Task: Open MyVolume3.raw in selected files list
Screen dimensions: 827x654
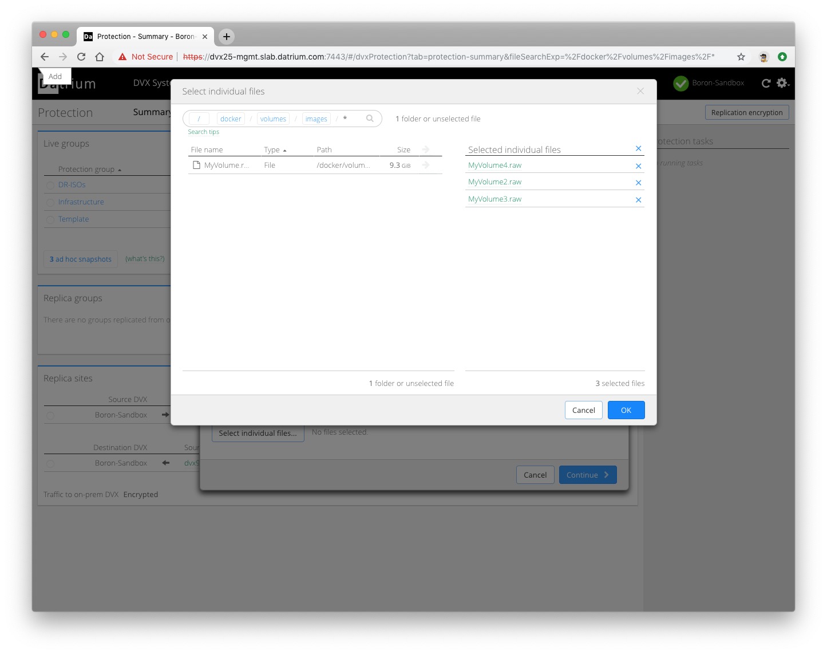Action: pyautogui.click(x=494, y=199)
